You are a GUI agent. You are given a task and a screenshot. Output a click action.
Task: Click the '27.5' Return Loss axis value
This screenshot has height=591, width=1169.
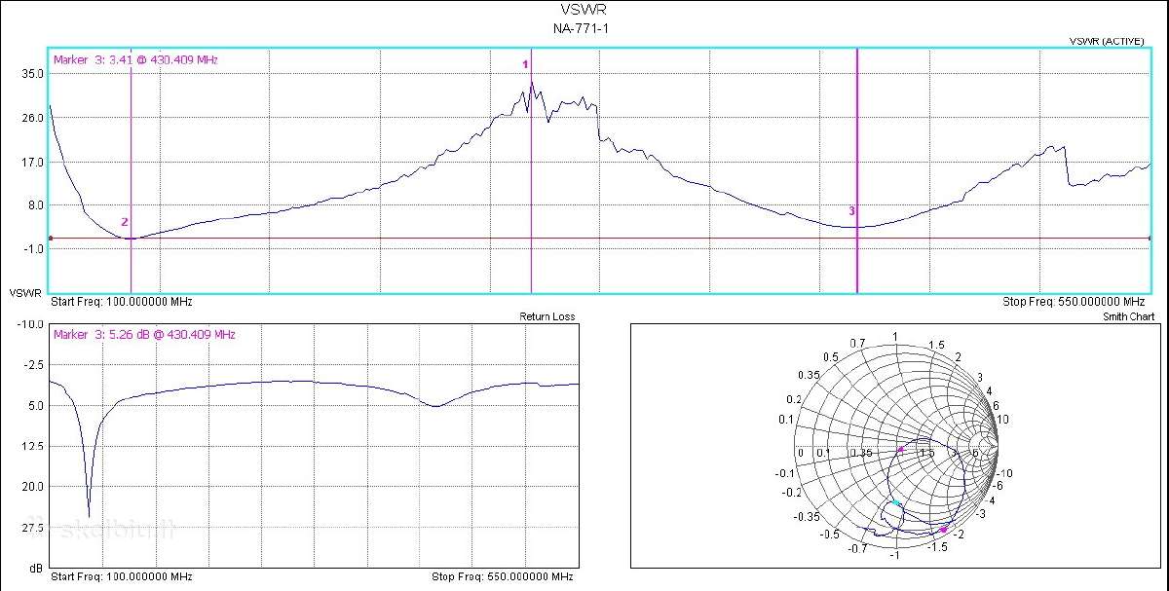pos(32,528)
